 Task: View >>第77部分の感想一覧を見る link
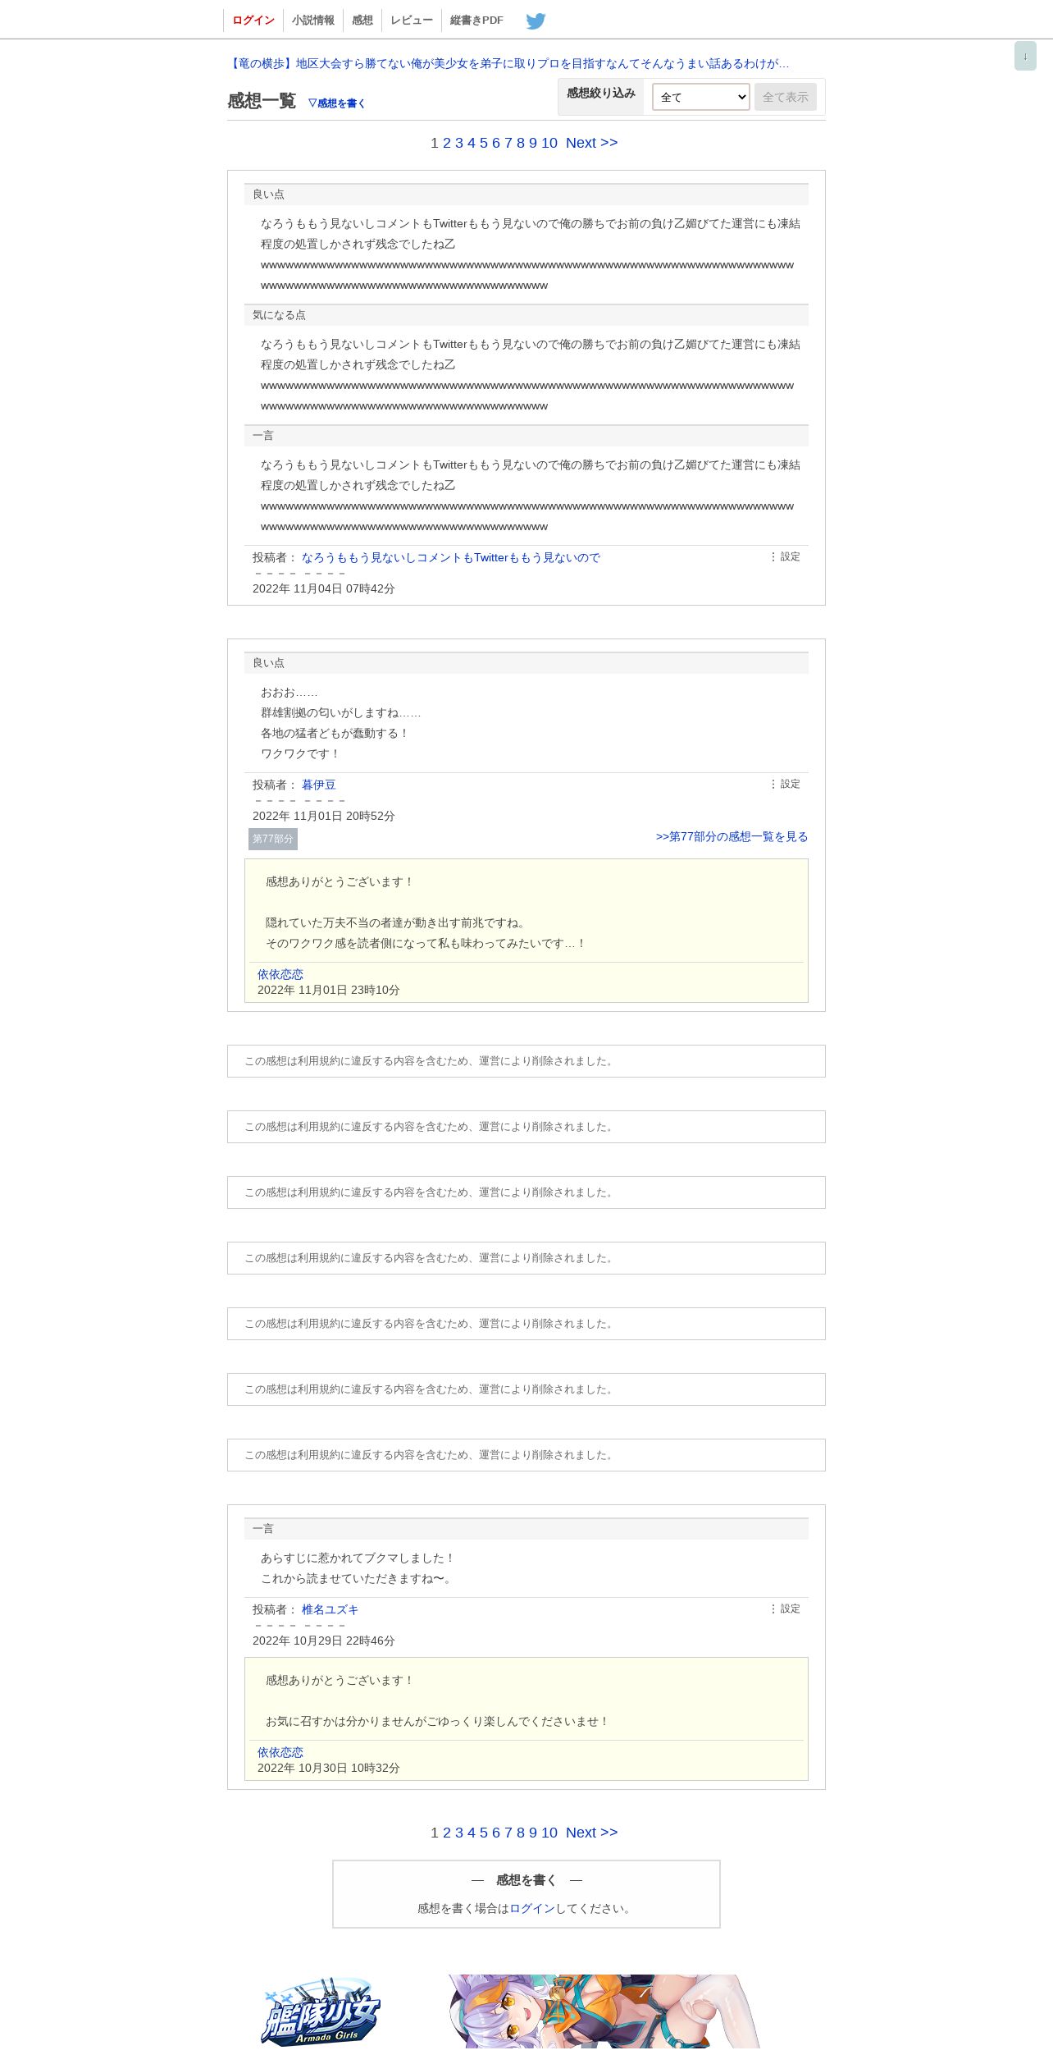click(x=732, y=836)
